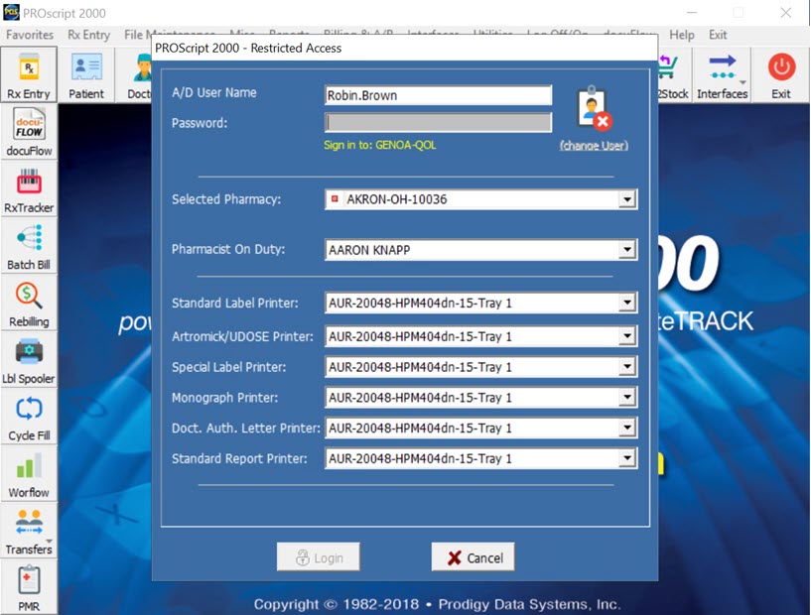Open the Favorites menu
Screen dimensions: 811x615
(x=30, y=35)
